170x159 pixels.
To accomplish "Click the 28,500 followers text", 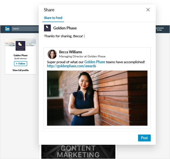I will click(20, 59).
